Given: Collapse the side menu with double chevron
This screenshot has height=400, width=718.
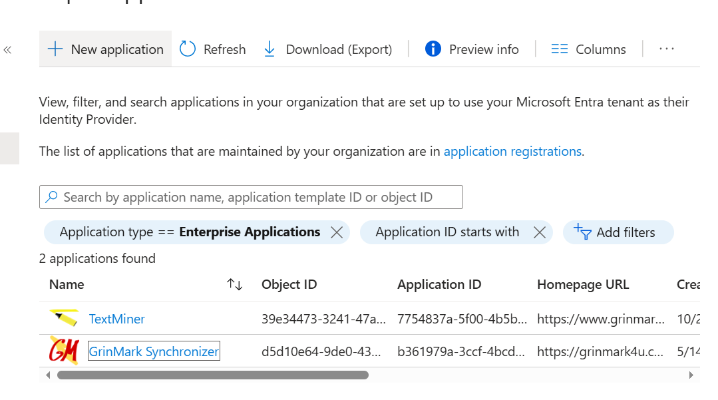Looking at the screenshot, I should point(7,49).
